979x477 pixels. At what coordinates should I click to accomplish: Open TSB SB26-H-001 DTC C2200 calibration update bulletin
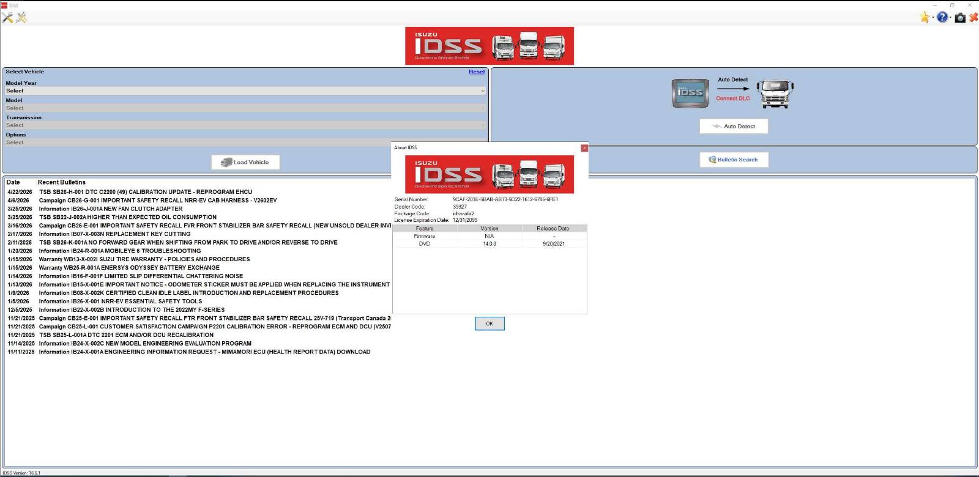click(x=146, y=192)
